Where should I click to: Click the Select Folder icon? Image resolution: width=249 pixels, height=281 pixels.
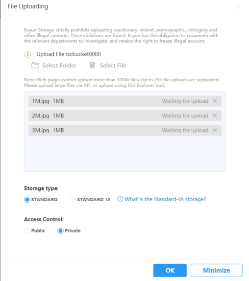click(x=35, y=66)
